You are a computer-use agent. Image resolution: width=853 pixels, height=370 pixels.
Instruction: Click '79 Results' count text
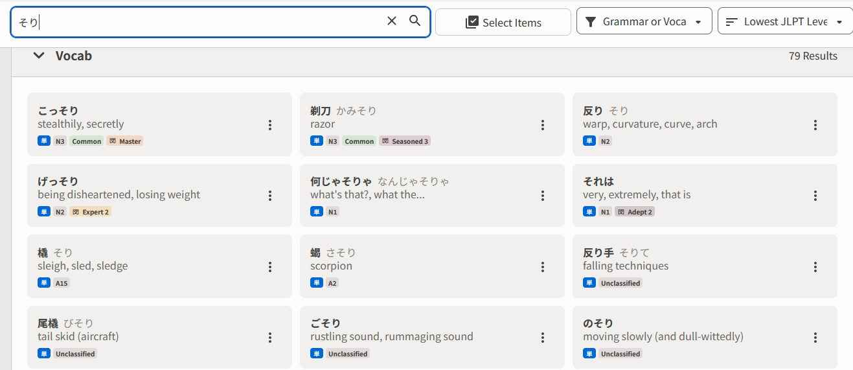[x=813, y=56]
